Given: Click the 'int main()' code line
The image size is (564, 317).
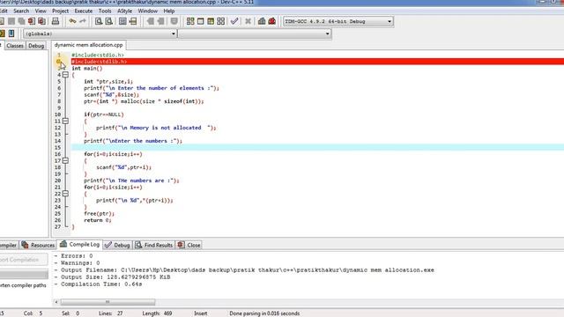Looking at the screenshot, I should coord(87,69).
